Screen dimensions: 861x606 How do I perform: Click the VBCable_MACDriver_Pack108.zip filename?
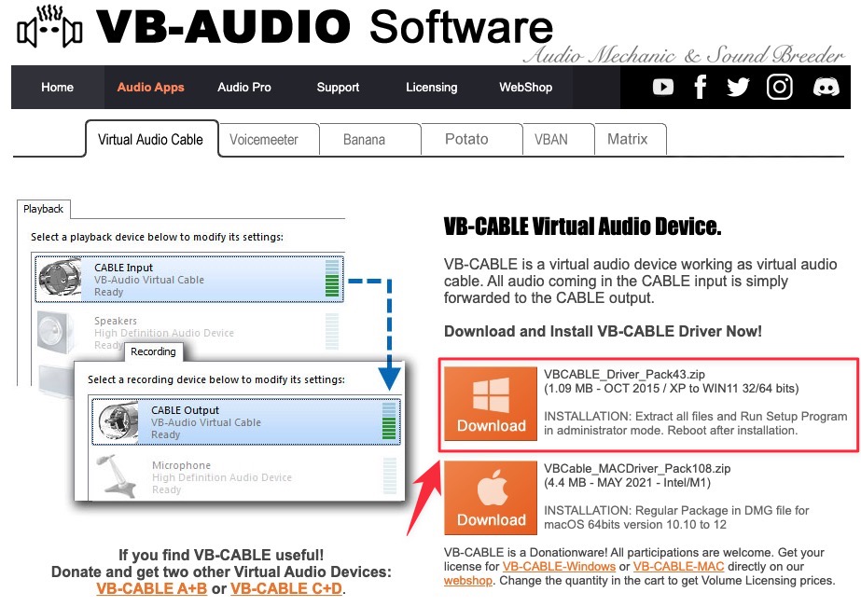[x=637, y=468]
